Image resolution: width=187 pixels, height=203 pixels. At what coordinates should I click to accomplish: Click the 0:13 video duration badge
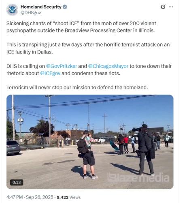click(17, 182)
